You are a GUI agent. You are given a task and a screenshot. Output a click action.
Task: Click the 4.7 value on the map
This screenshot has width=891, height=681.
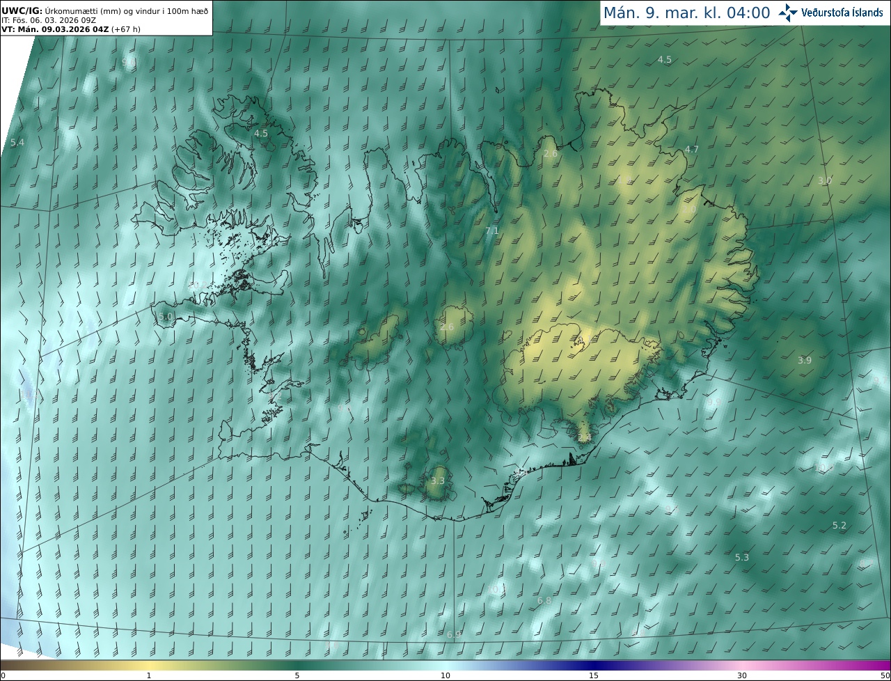click(691, 150)
